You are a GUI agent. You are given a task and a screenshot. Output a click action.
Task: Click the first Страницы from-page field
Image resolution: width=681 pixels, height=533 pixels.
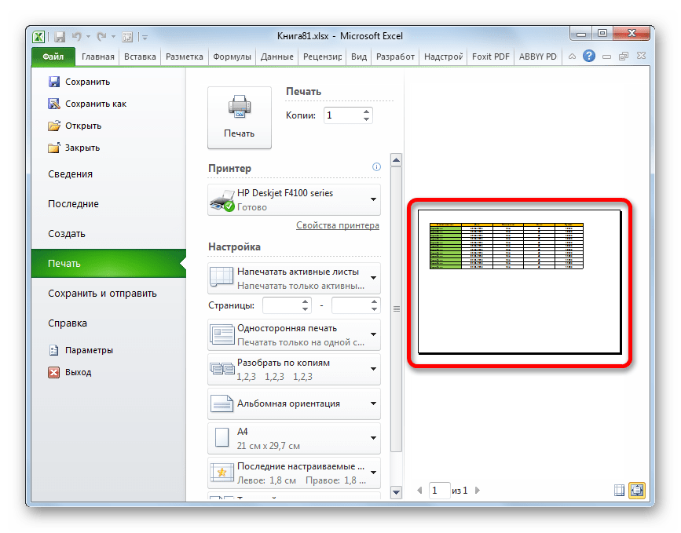tap(281, 305)
